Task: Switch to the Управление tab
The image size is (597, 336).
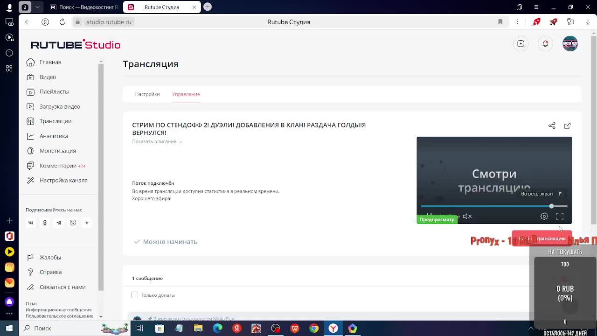Action: [186, 94]
